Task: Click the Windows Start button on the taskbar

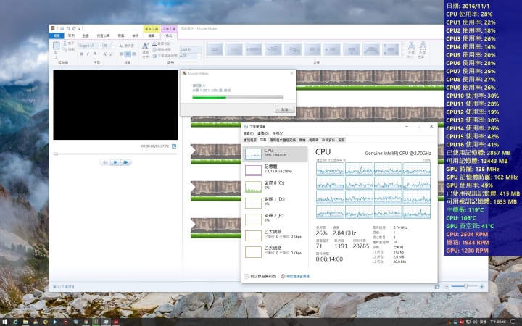Action: pos(6,321)
